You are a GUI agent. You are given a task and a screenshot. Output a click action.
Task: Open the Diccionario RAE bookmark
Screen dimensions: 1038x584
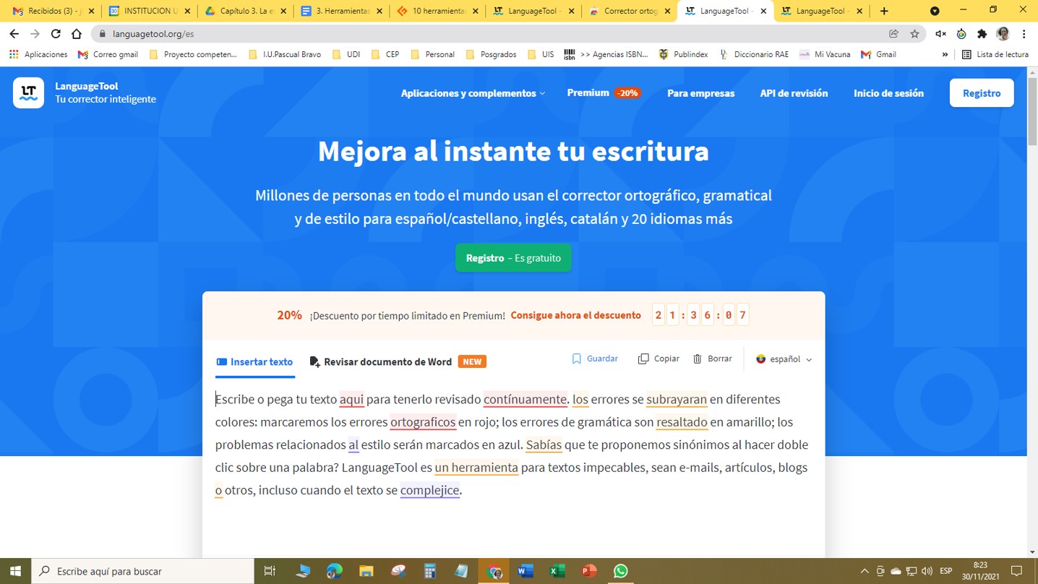pos(753,54)
